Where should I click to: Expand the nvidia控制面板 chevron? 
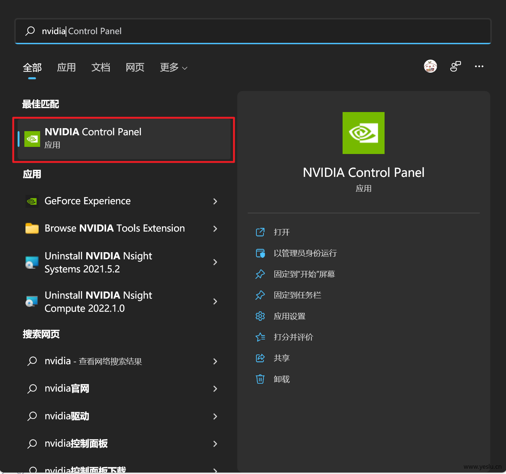pos(215,444)
